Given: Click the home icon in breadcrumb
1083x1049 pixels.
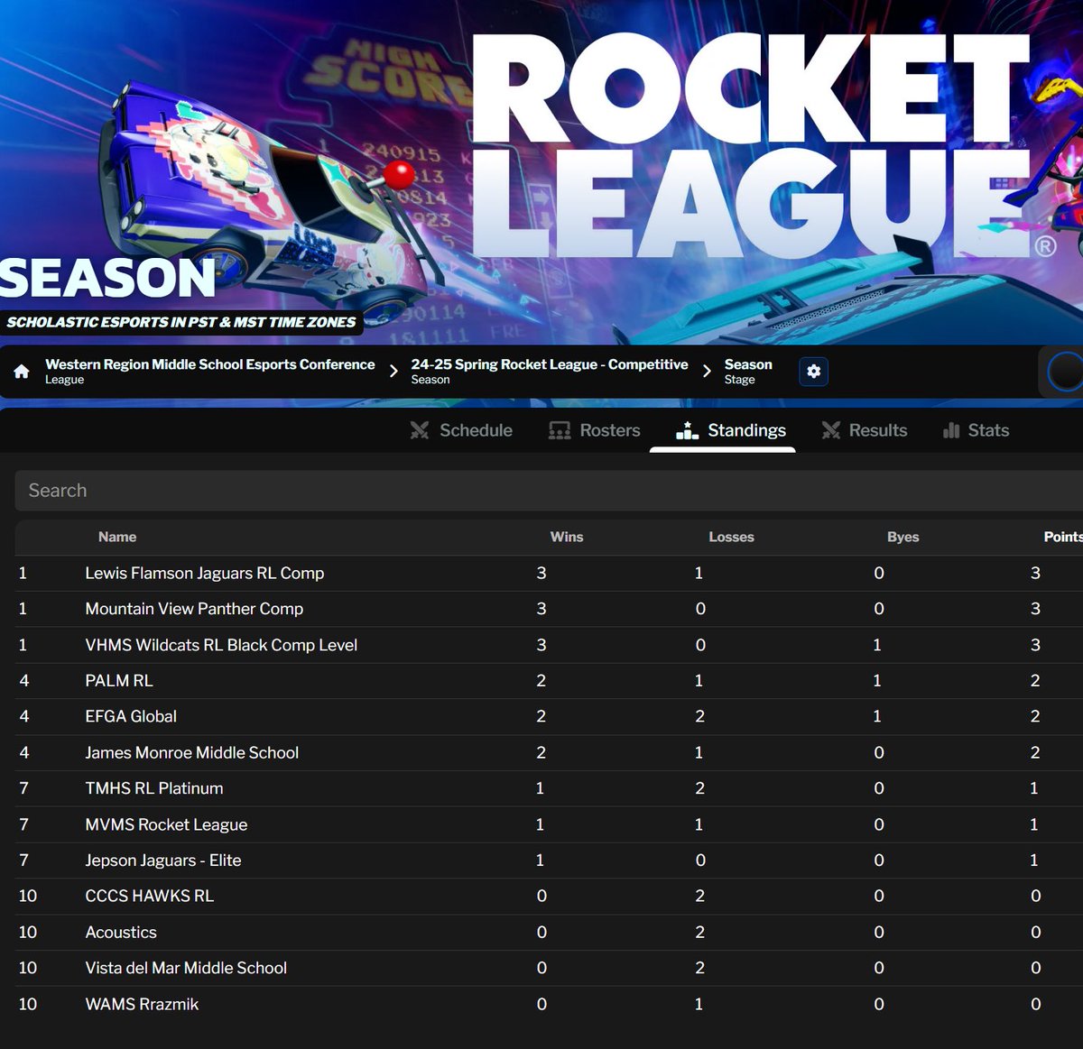Looking at the screenshot, I should click(22, 372).
